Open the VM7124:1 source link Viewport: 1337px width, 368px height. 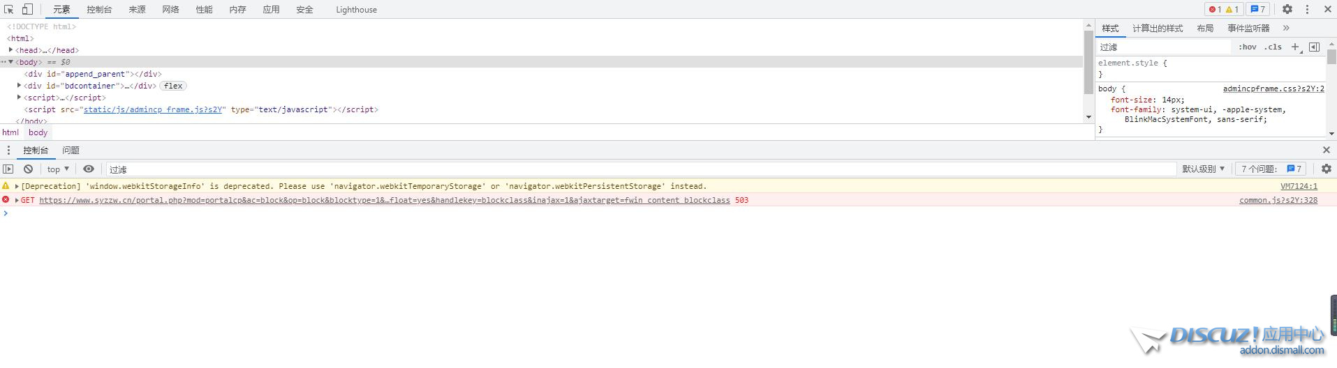tap(1299, 186)
